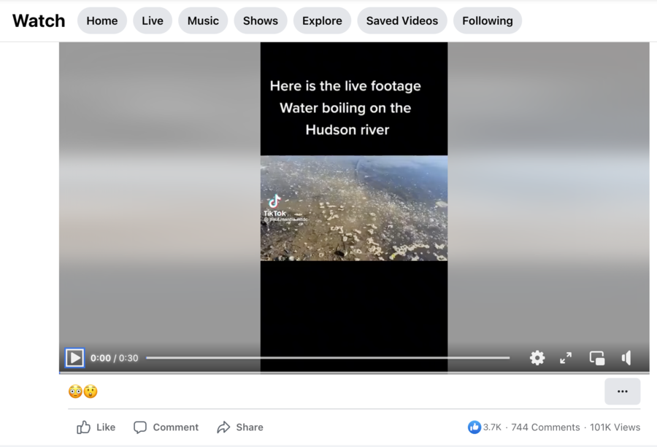The image size is (657, 447).
Task: Enable picture-in-picture mini player
Action: coord(597,358)
